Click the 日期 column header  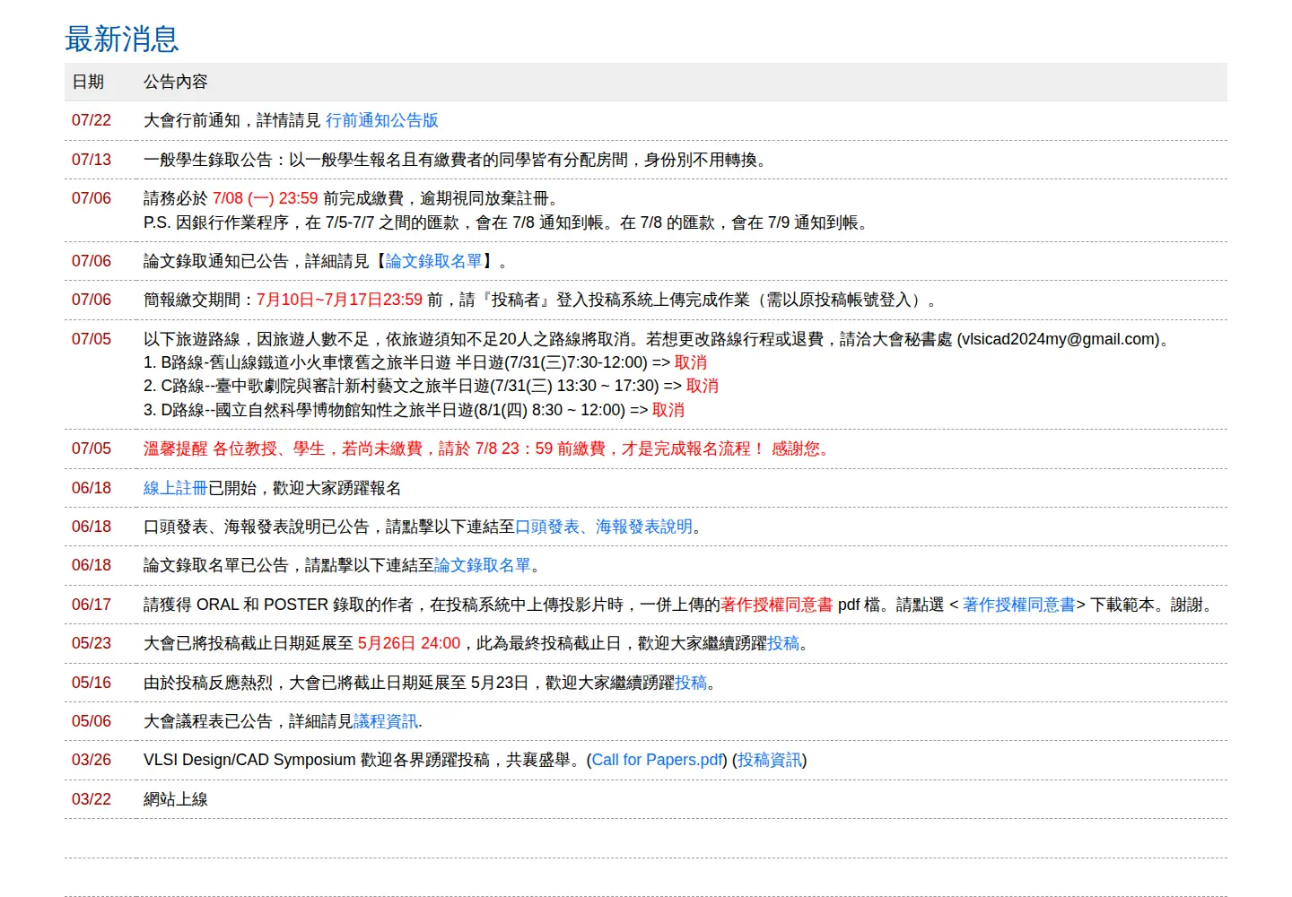click(88, 82)
